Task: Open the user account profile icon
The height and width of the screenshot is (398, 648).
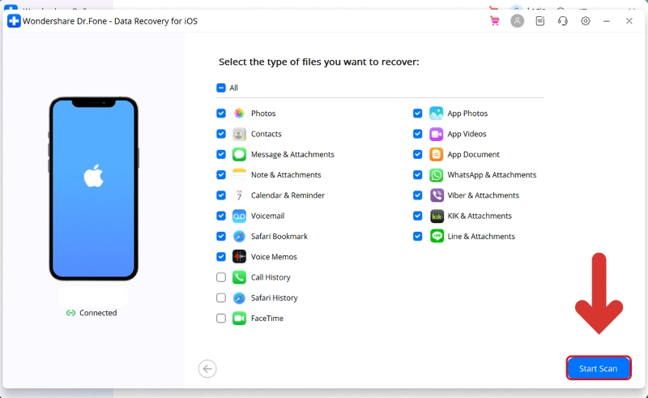Action: point(517,21)
